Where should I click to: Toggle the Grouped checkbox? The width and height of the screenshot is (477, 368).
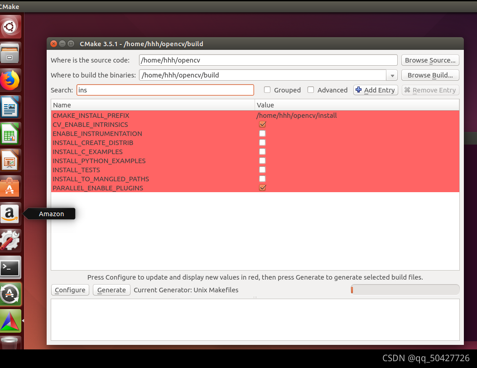point(267,90)
